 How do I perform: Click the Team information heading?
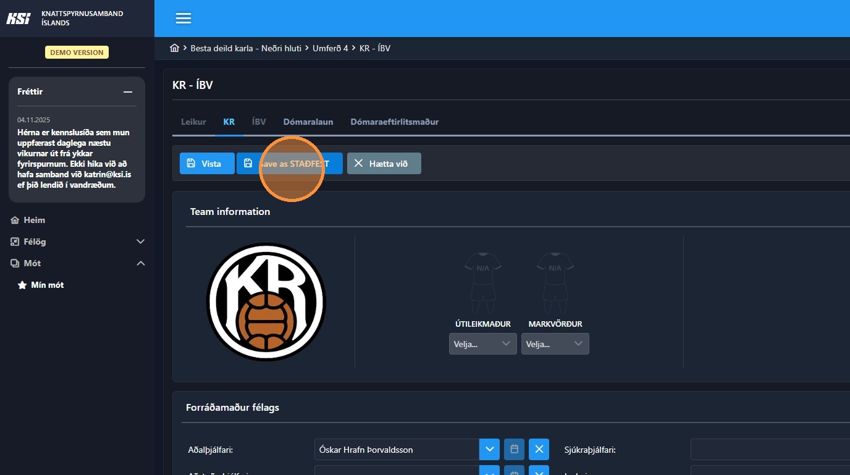coord(230,211)
